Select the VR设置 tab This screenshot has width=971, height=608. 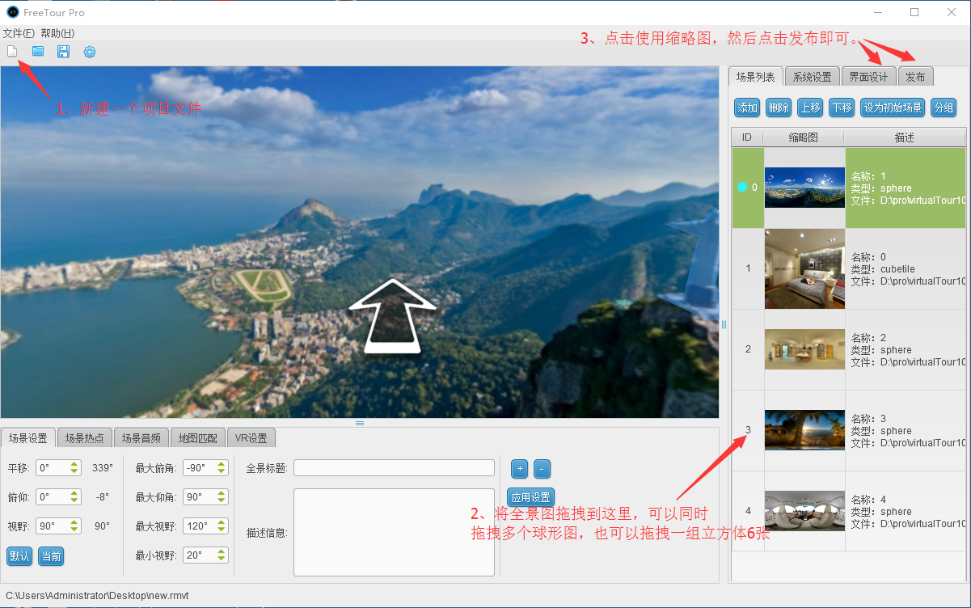(x=251, y=438)
